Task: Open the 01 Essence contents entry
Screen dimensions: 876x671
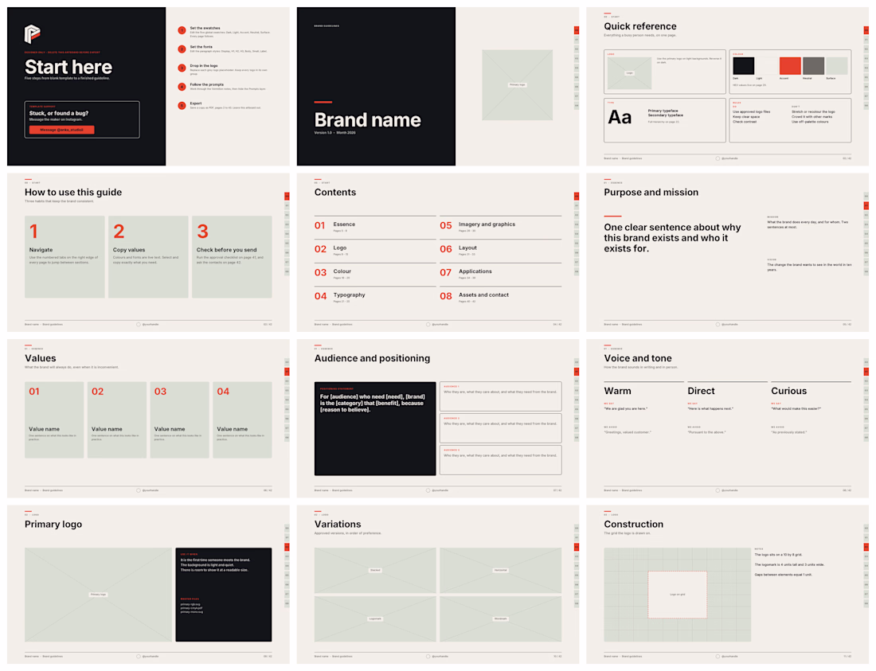Action: (375, 227)
